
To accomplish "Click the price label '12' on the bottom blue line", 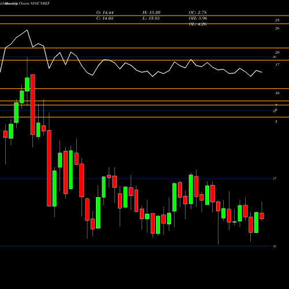I will (x=275, y=246).
